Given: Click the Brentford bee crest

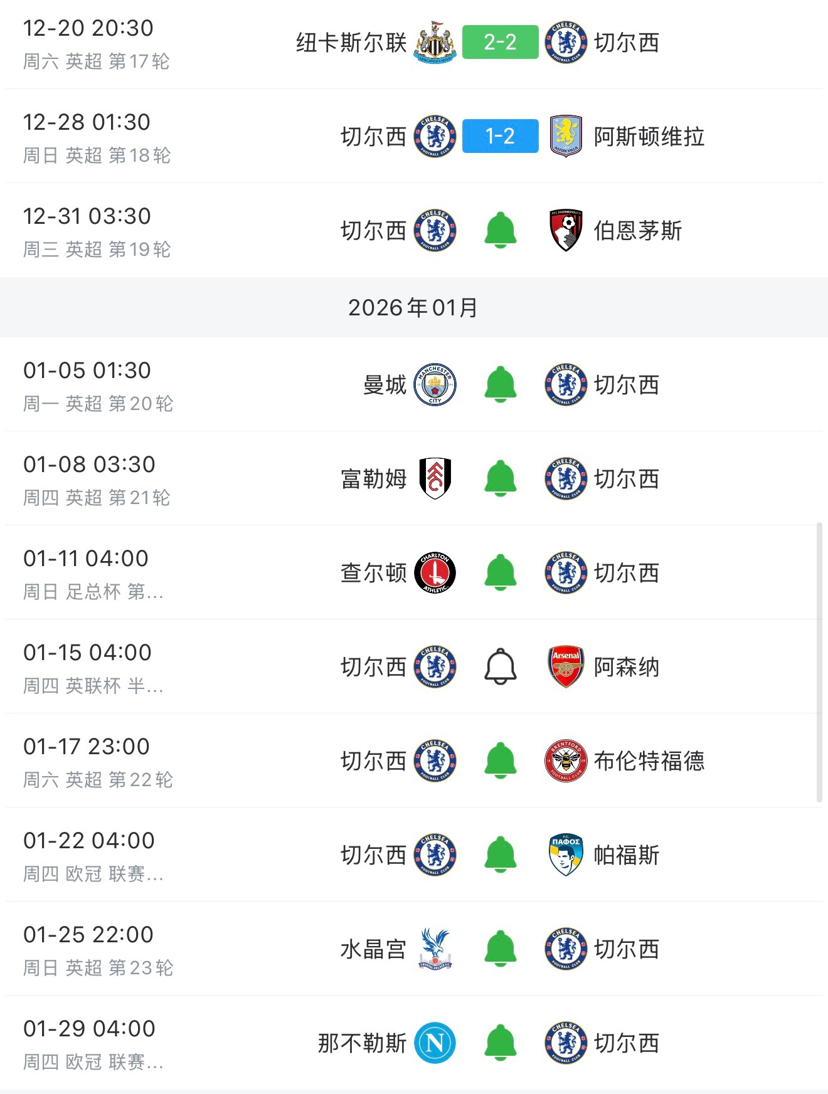Looking at the screenshot, I should point(566,760).
